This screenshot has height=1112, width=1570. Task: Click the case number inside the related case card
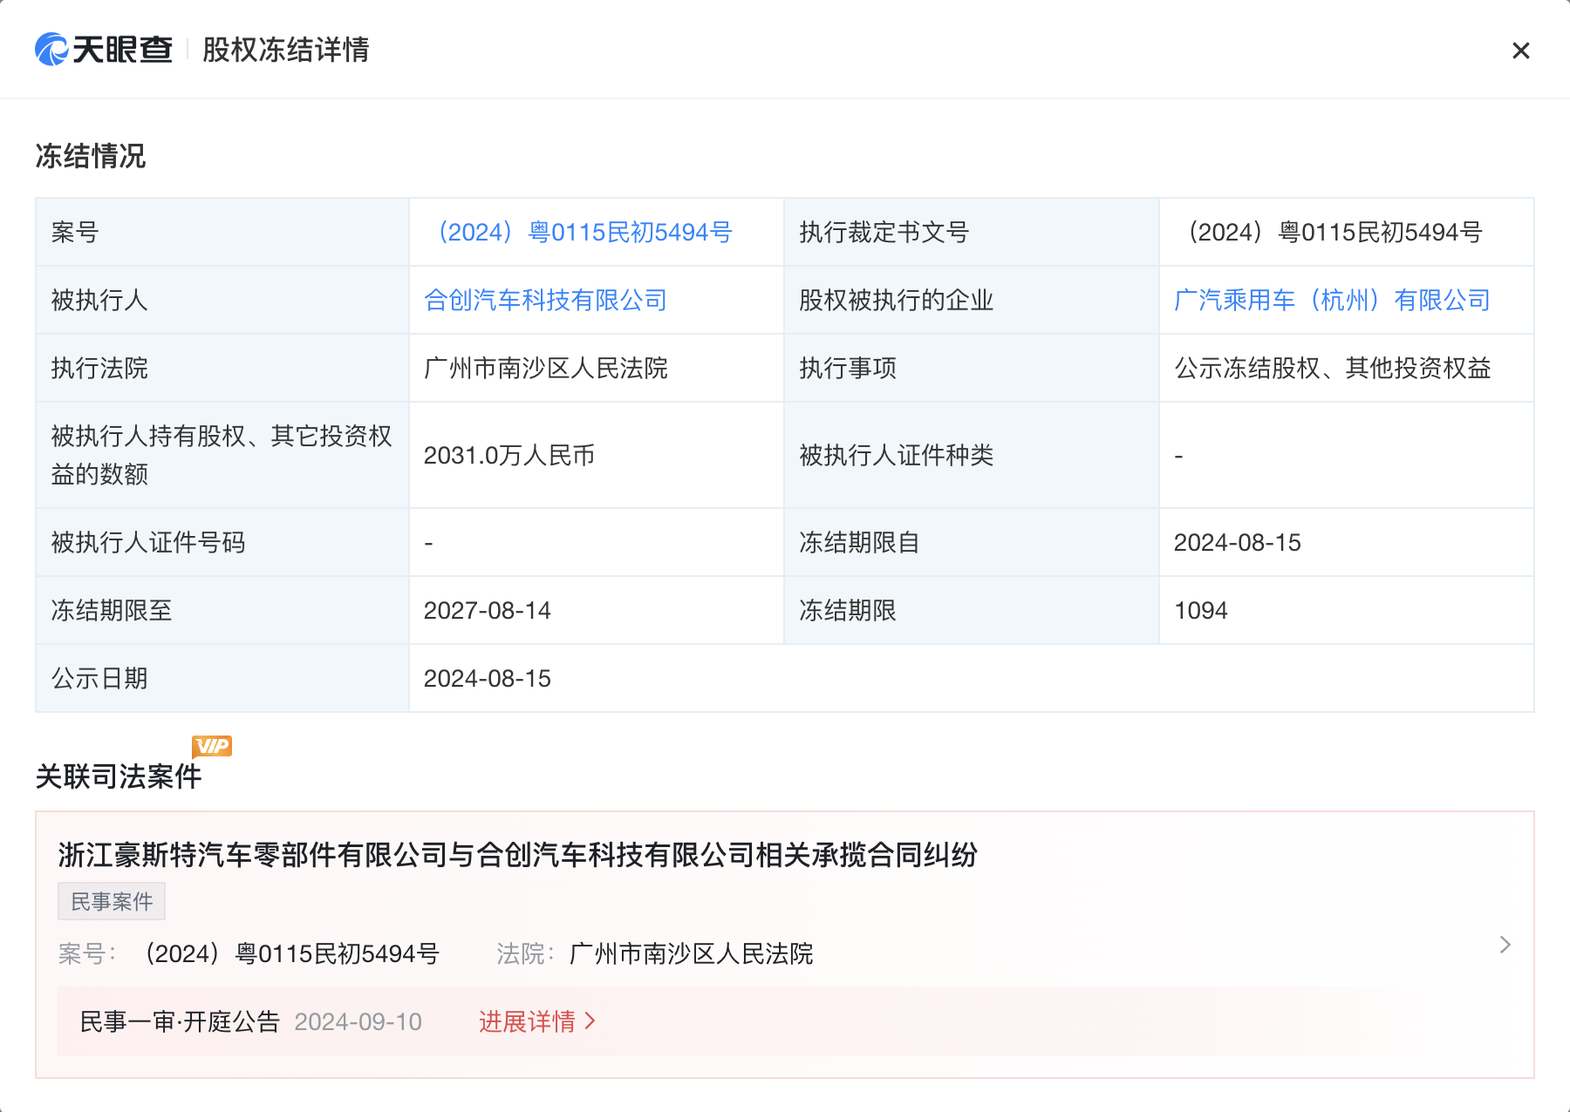[291, 954]
